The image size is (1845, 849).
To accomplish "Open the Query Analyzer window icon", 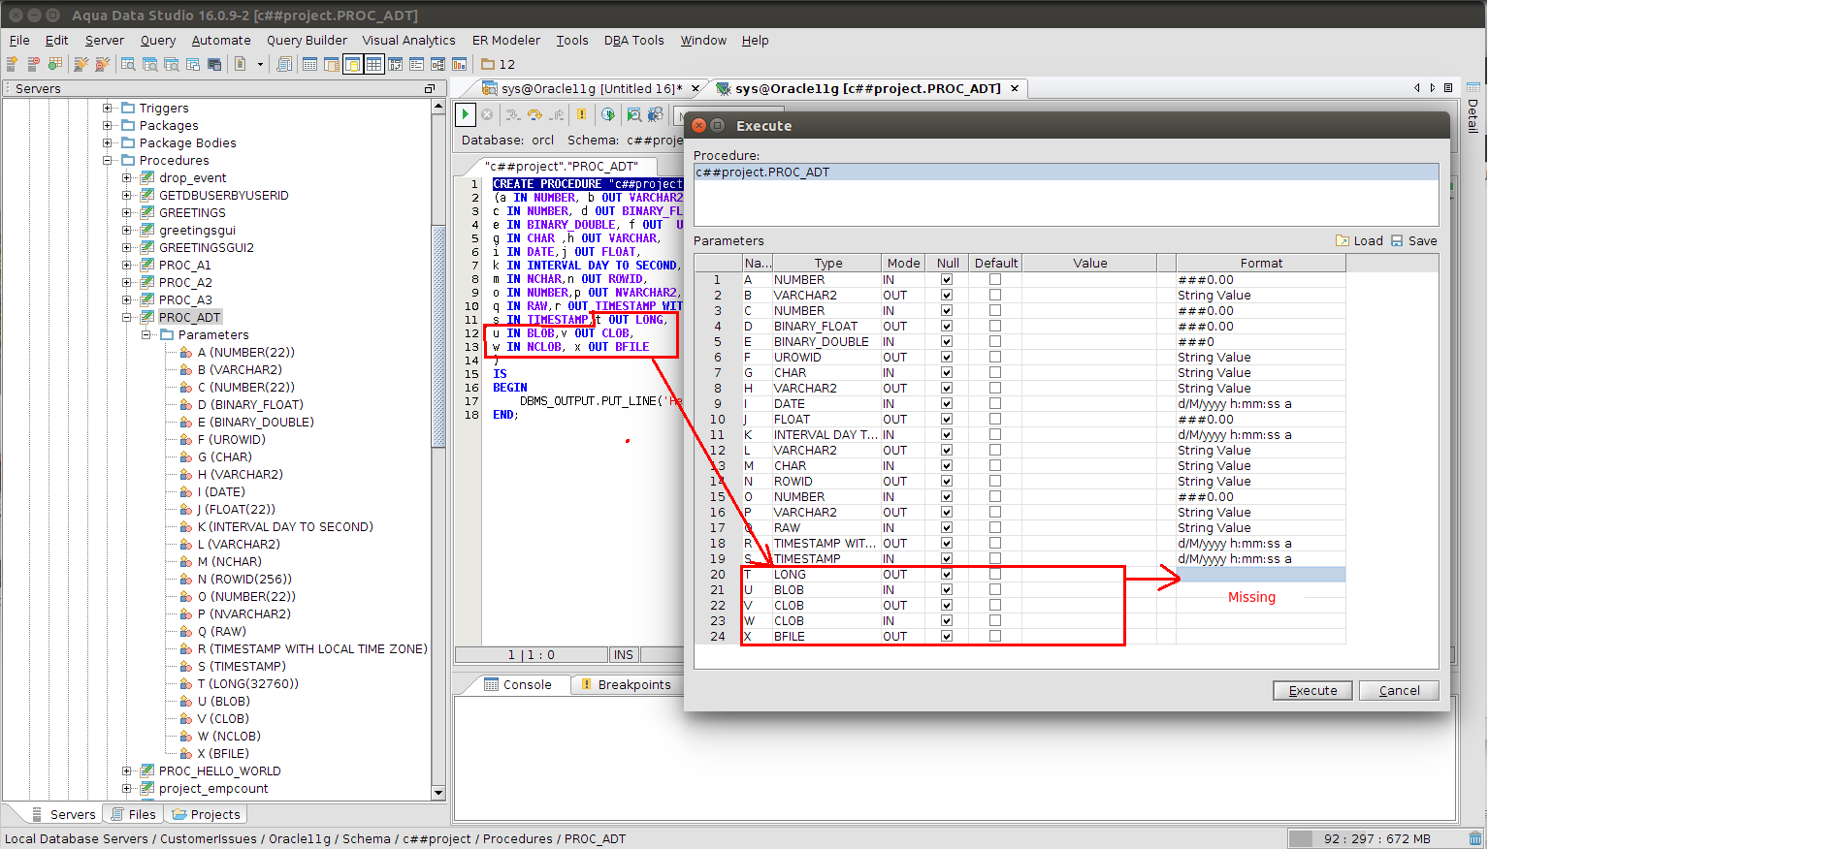I will pyautogui.click(x=128, y=64).
